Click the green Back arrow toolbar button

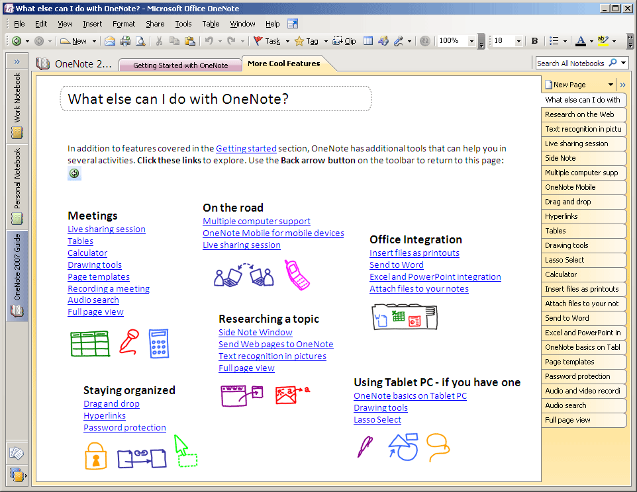(x=17, y=41)
